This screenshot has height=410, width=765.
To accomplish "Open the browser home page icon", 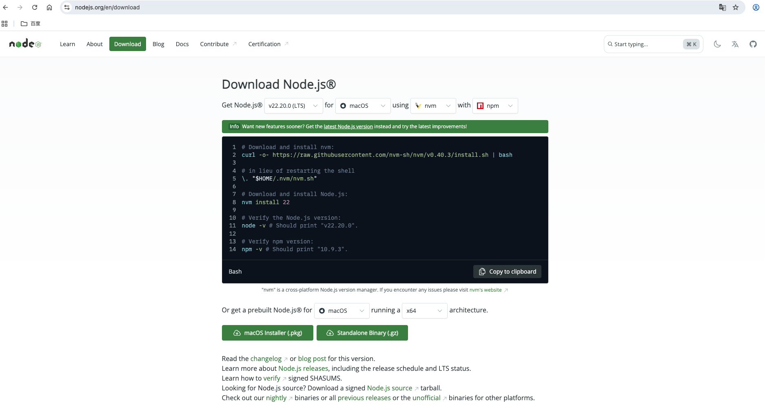I will pyautogui.click(x=49, y=7).
